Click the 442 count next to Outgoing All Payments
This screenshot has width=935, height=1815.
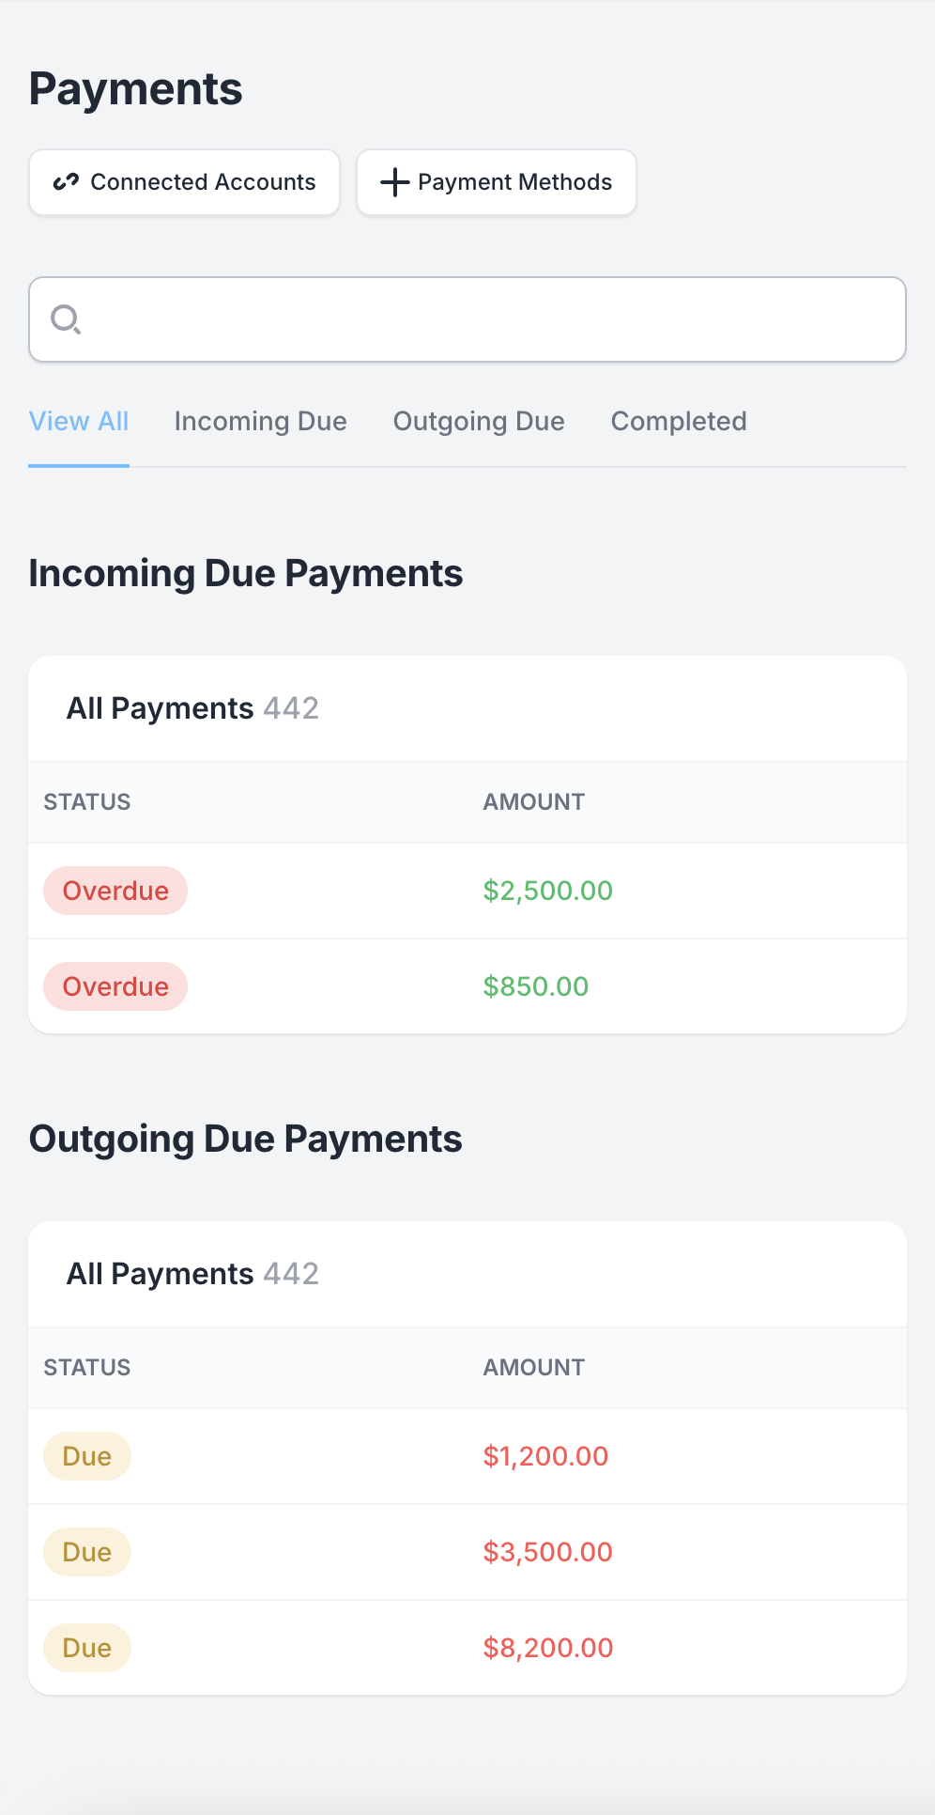click(x=291, y=1274)
